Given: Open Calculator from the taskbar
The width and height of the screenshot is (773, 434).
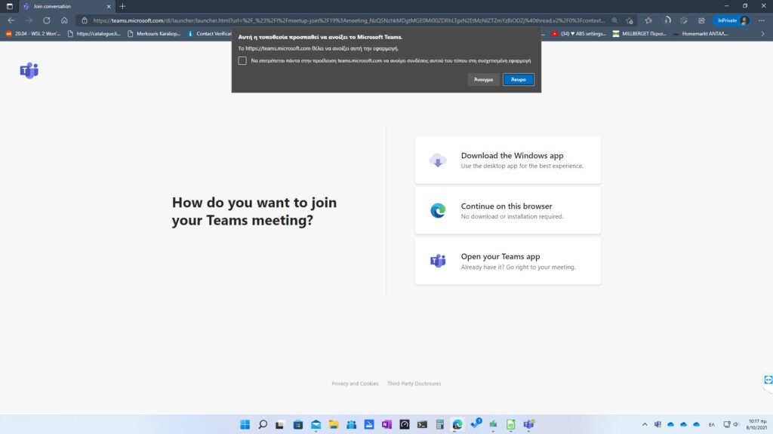Looking at the screenshot, I should pyautogui.click(x=440, y=424).
